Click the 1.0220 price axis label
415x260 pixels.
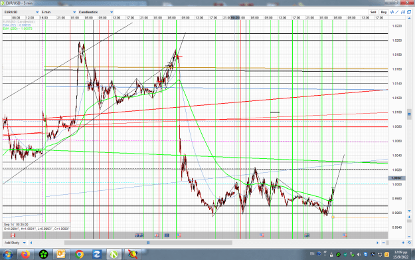[x=396, y=26]
